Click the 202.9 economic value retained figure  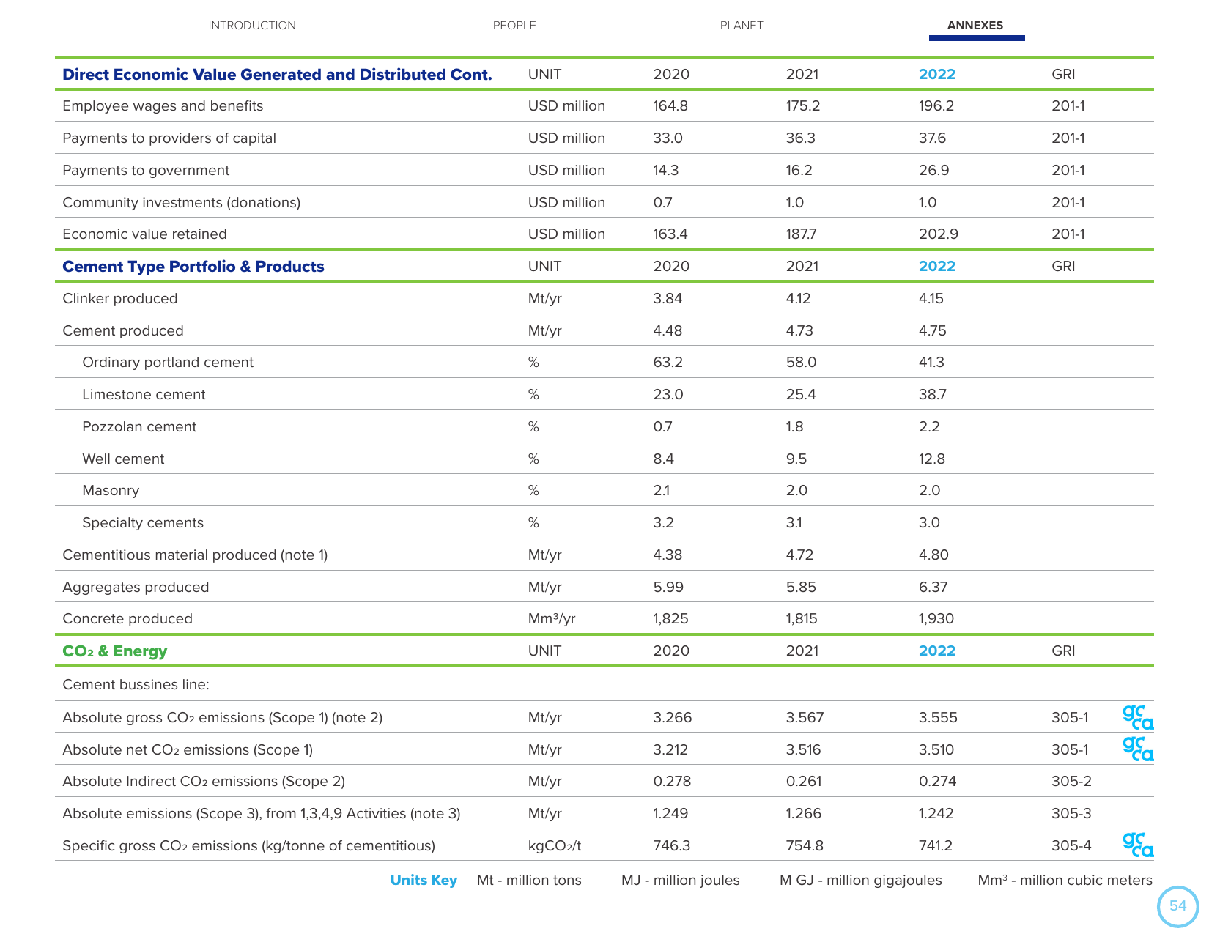[x=939, y=234]
